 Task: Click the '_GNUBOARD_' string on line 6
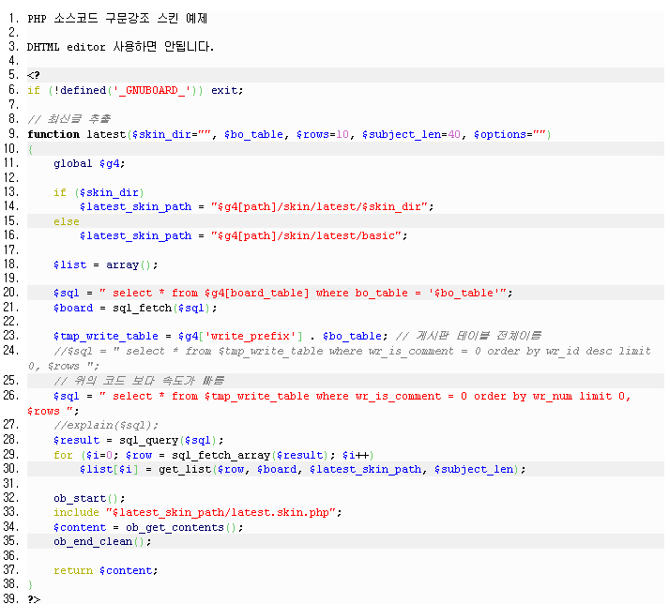pyautogui.click(x=154, y=90)
